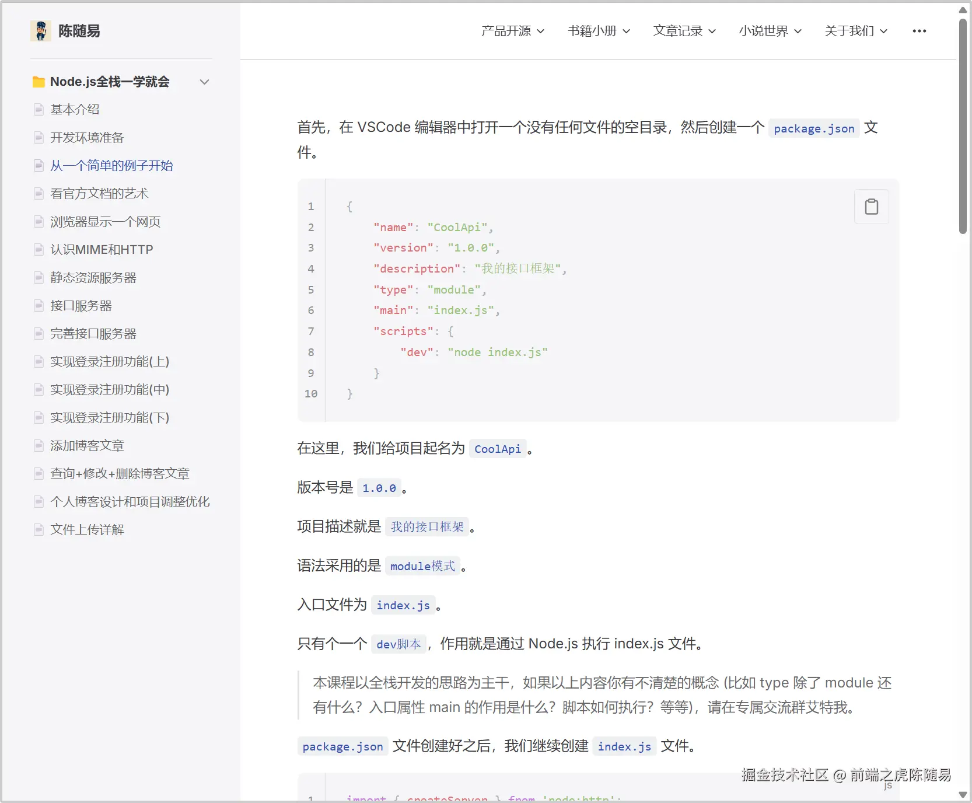
Task: Open the 看官方文档的艺术 chapter
Action: coord(99,194)
